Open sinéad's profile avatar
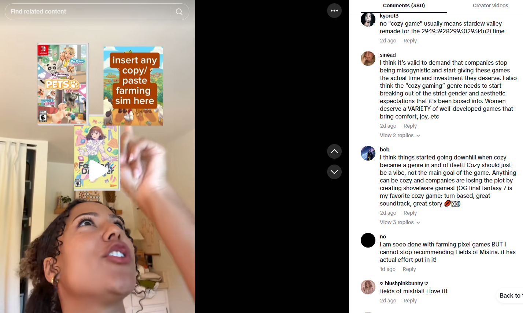Viewport: 523px width, 313px height. point(368,59)
